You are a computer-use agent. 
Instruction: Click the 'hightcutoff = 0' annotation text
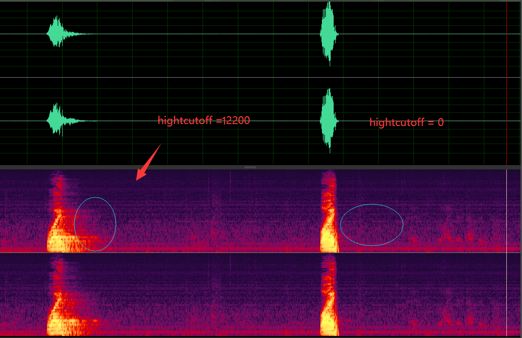coord(407,122)
